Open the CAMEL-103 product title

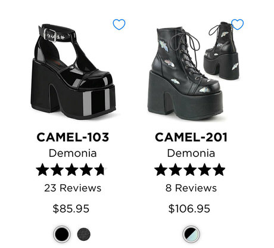coord(73,137)
